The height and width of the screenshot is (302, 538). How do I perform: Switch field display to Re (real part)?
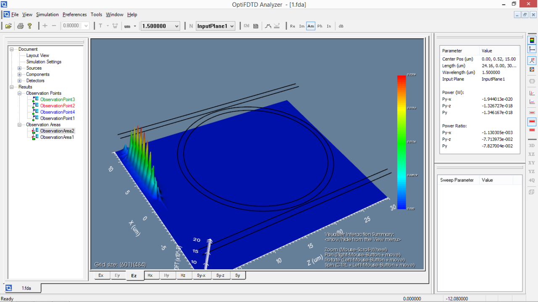coord(293,26)
